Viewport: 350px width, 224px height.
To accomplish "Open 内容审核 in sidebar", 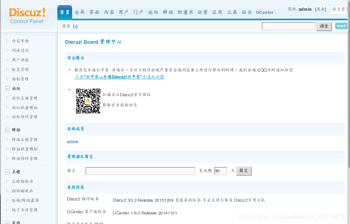I will (x=20, y=41).
